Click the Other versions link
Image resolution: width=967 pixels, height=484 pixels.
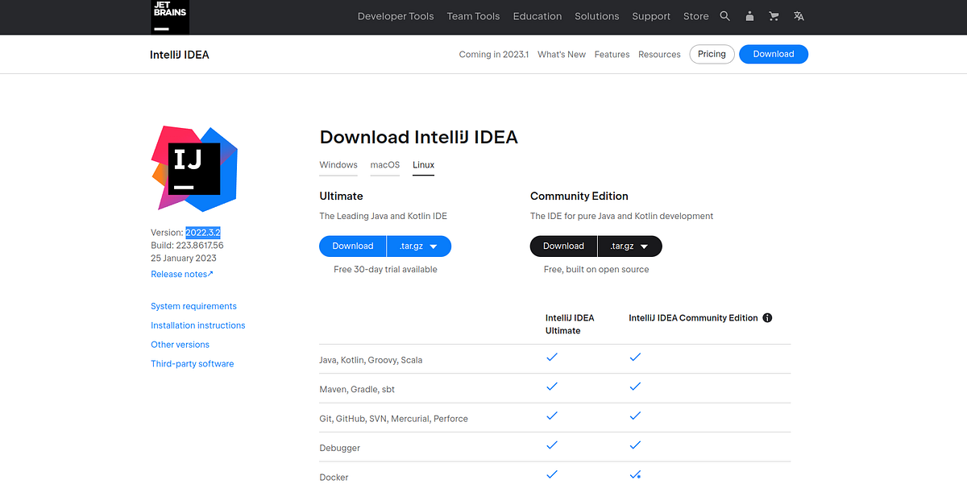coord(180,344)
